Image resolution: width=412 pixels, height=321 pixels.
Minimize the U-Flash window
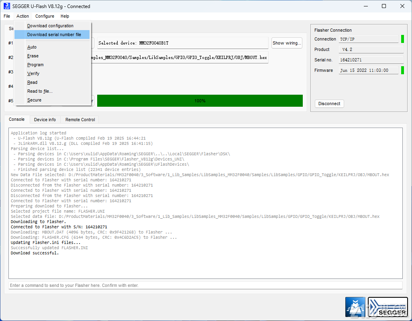click(365, 6)
